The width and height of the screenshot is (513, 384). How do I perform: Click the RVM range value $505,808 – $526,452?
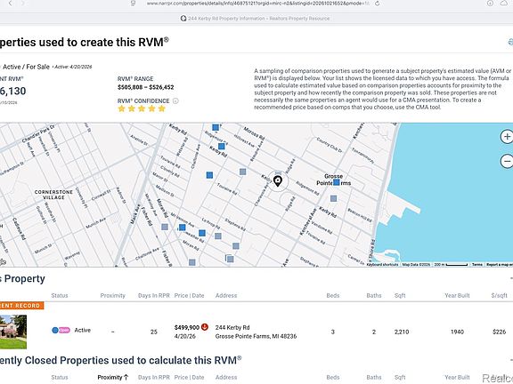[145, 87]
